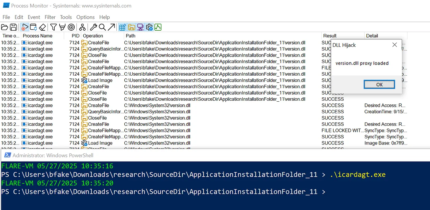Click 'FLARE-VM 05/27/2025 10:35:20' line in PowerShell
The image size is (430, 210).
pos(57,183)
